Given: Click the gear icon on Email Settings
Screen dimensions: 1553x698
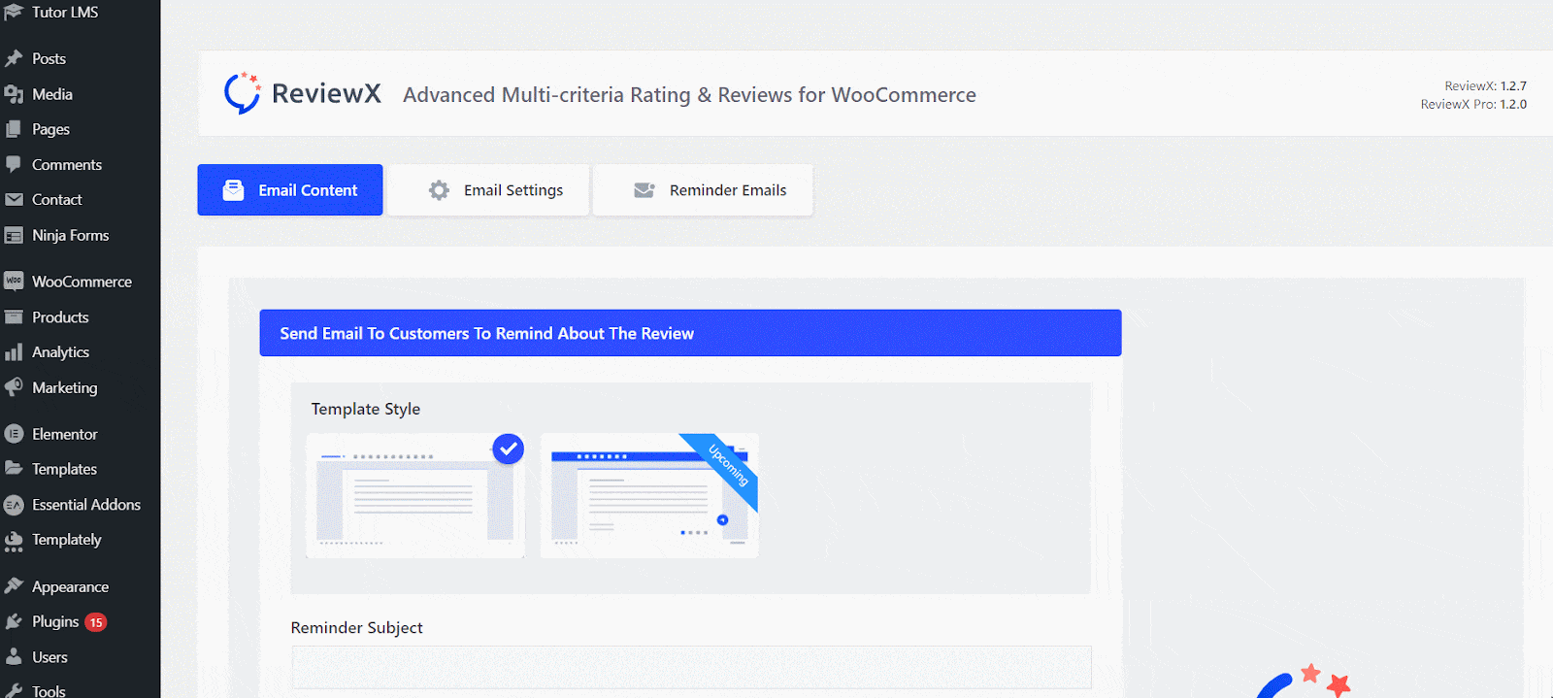Looking at the screenshot, I should pos(439,190).
